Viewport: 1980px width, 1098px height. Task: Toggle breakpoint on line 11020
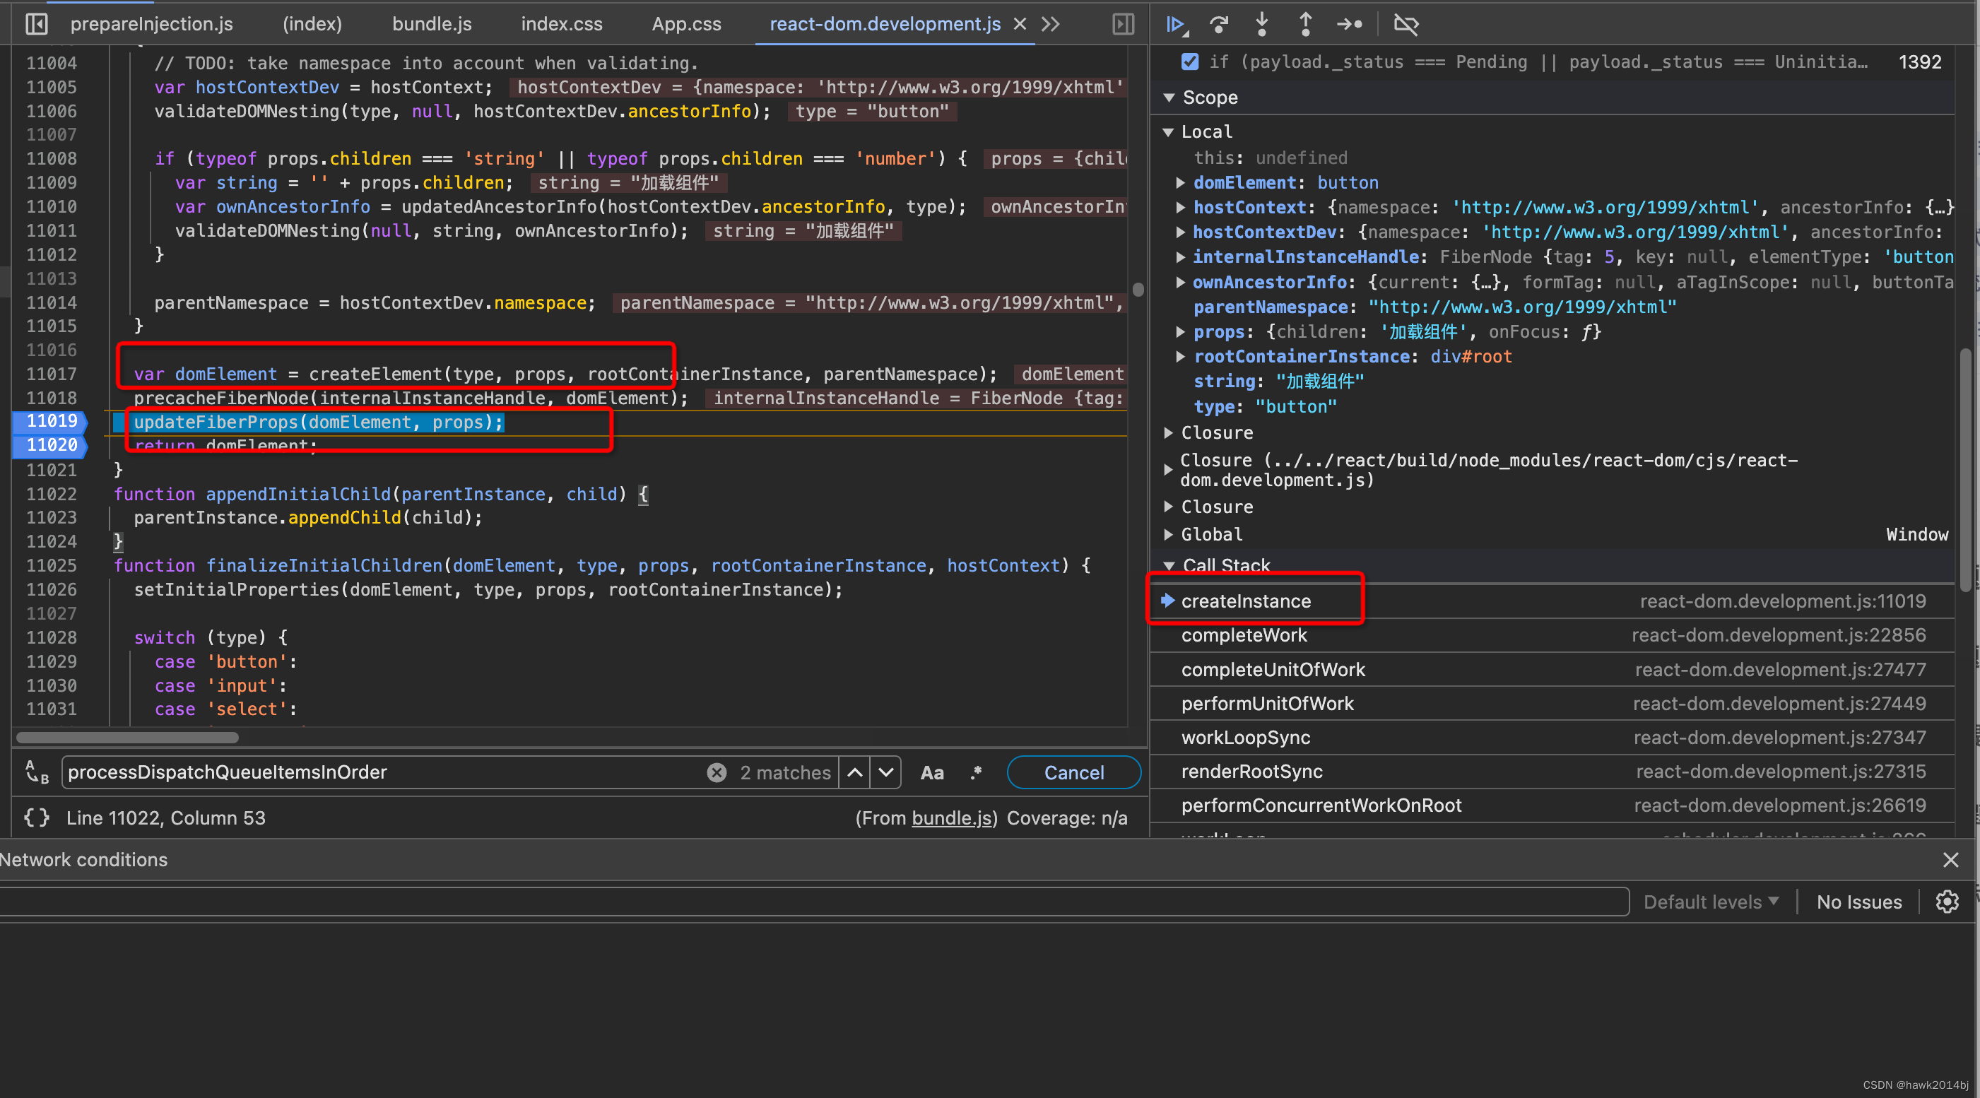click(51, 445)
